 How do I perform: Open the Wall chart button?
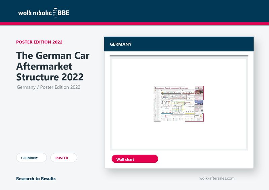(135, 159)
